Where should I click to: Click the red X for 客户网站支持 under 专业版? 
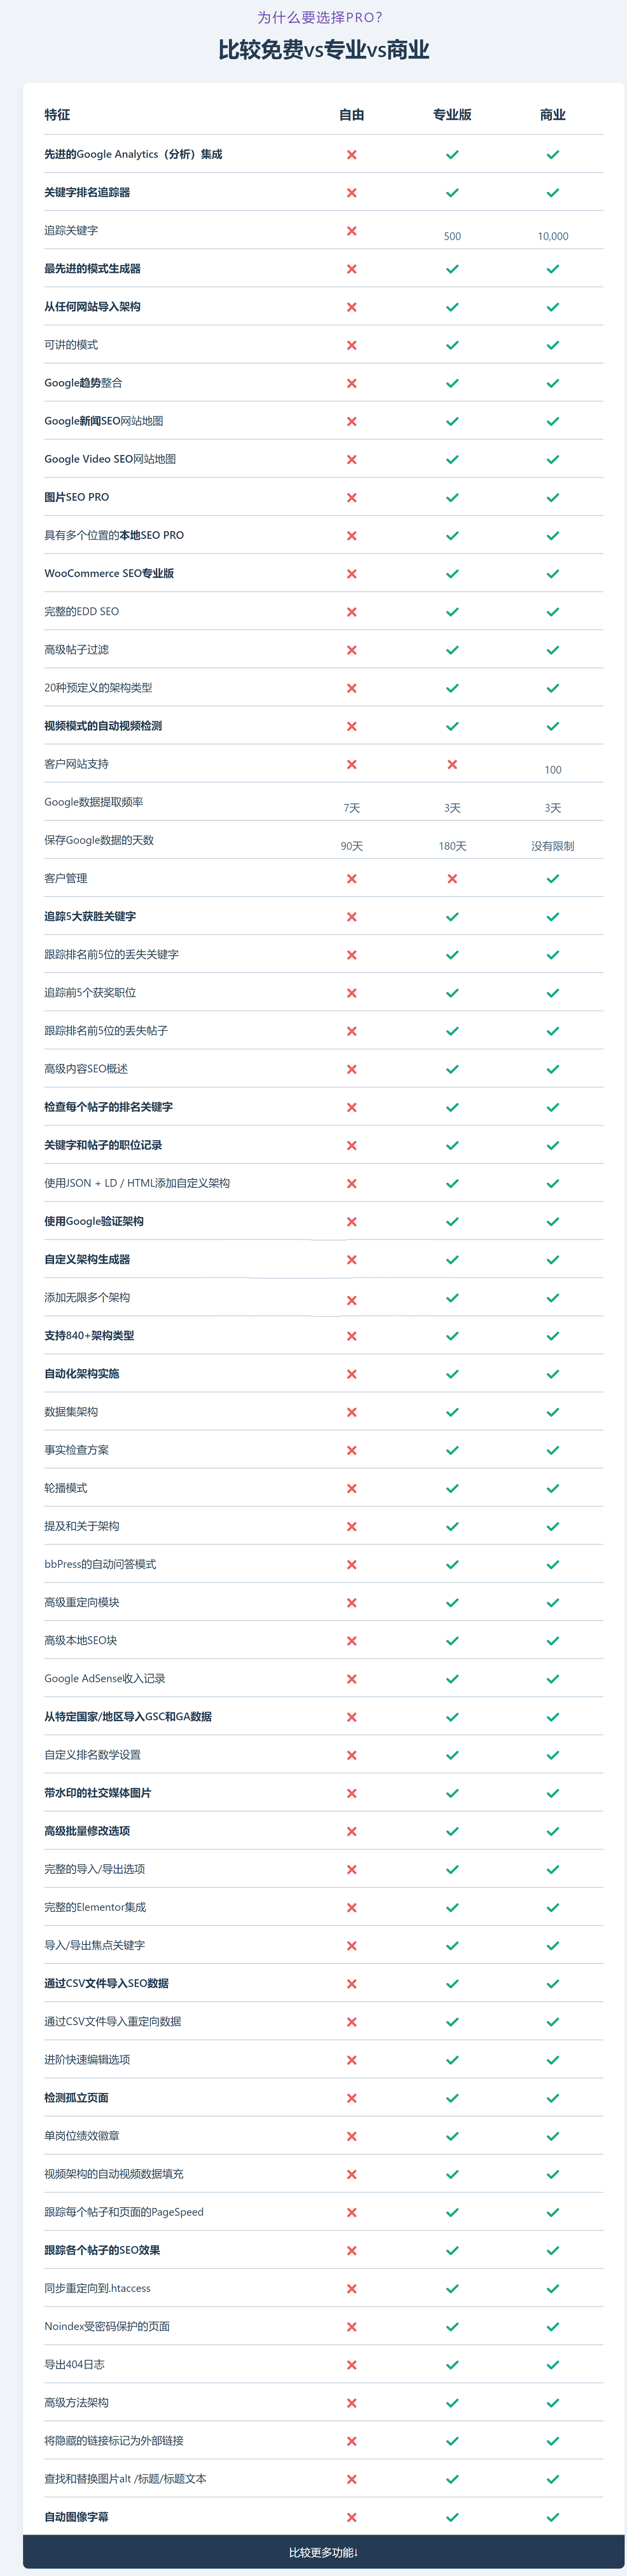point(452,764)
